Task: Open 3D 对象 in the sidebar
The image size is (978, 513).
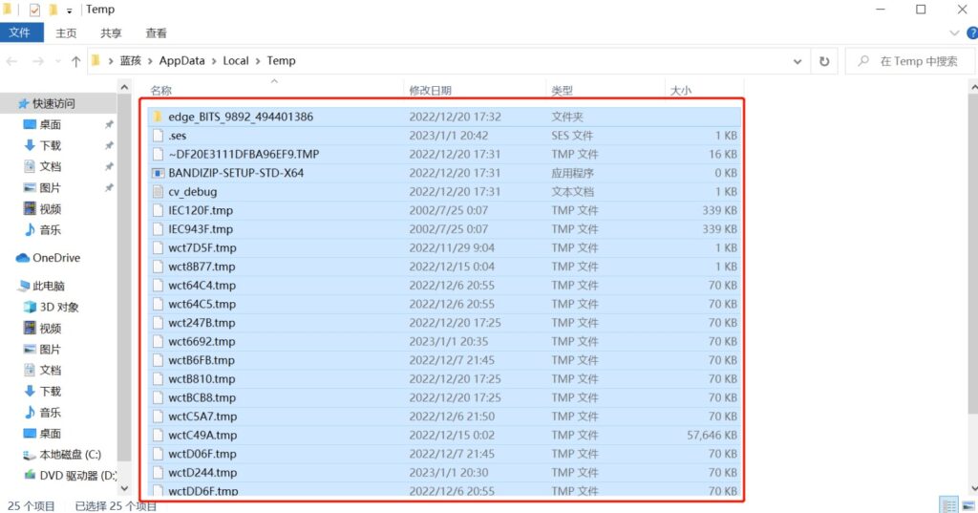Action: pos(58,307)
